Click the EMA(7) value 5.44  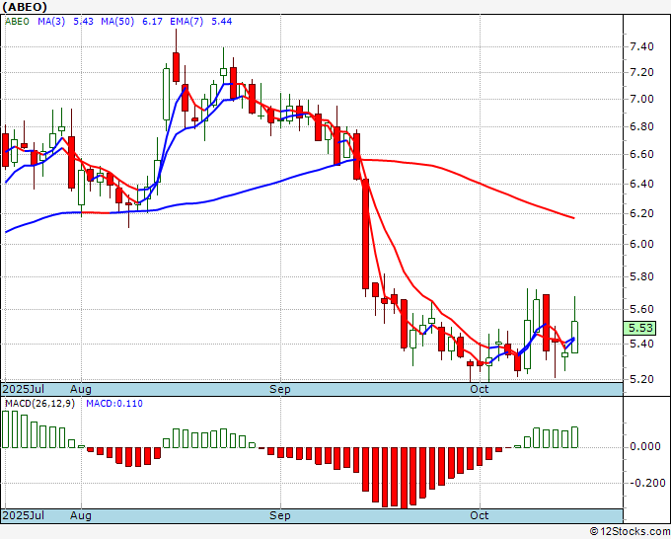click(222, 22)
